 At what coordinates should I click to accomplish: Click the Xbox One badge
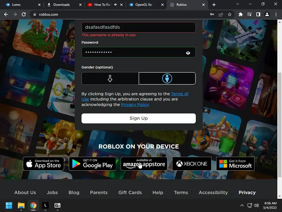click(192, 164)
